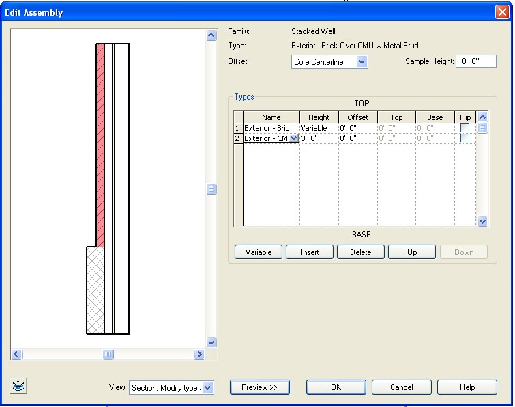Image resolution: width=515 pixels, height=407 pixels.
Task: Click the Sample Height input field
Action: tap(476, 61)
